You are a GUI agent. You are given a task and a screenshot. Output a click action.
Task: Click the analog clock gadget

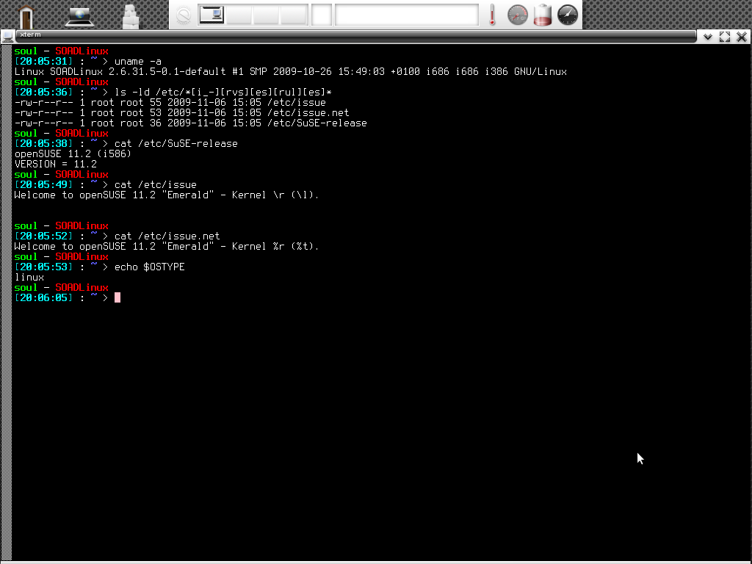[568, 15]
